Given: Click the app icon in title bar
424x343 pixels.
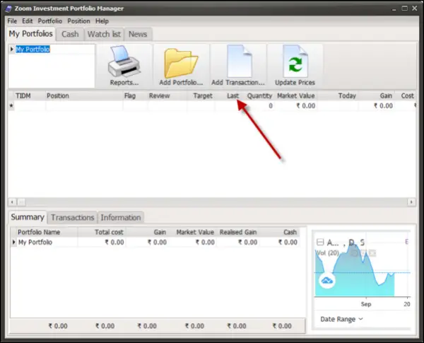Looking at the screenshot, I should (8, 8).
